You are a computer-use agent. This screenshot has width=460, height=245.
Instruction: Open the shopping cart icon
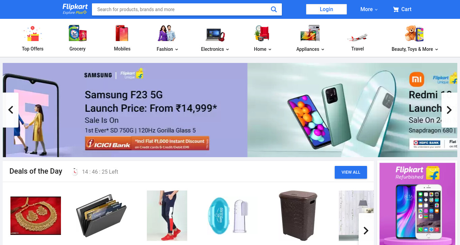pos(396,9)
